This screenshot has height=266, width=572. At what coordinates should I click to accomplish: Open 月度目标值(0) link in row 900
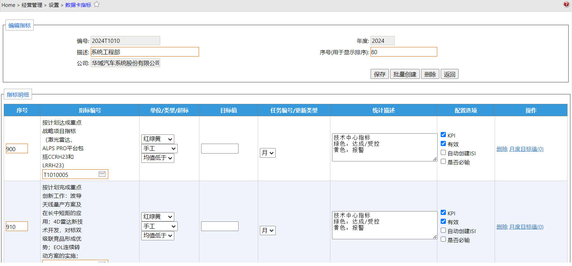(x=526, y=149)
